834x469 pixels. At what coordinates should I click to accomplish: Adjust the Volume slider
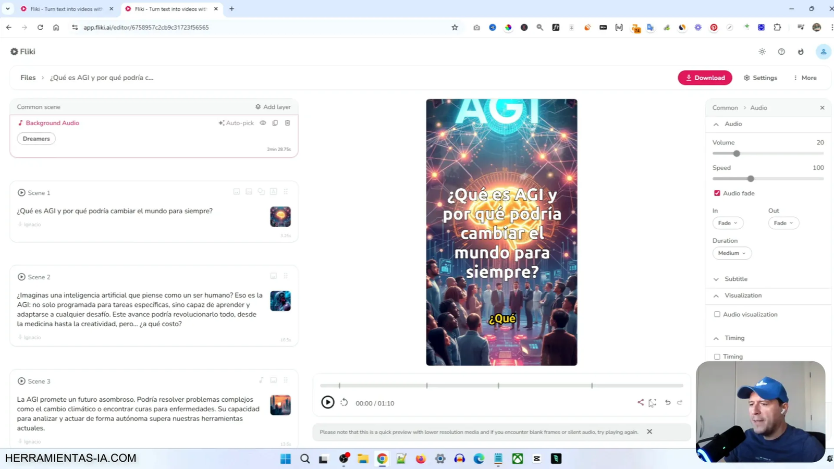tap(737, 153)
